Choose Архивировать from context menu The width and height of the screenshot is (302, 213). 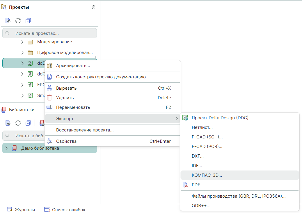point(73,66)
